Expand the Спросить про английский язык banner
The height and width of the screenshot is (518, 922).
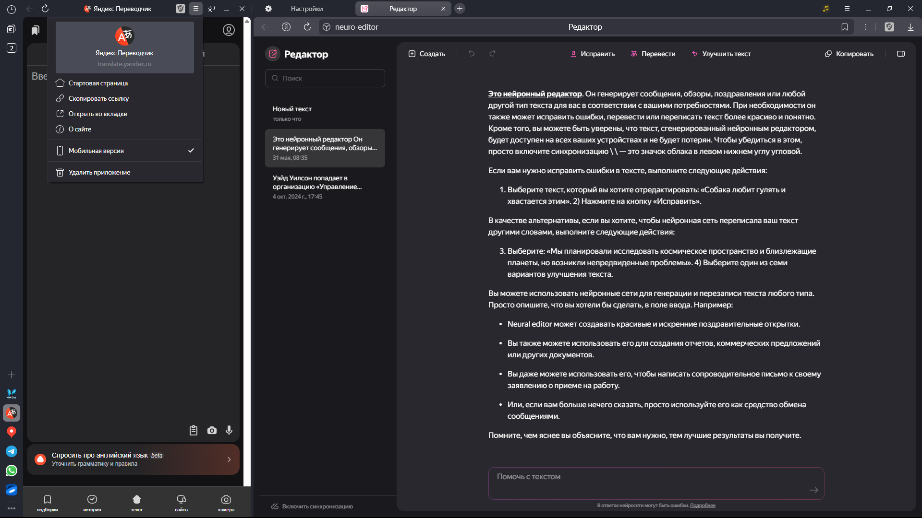[133, 459]
